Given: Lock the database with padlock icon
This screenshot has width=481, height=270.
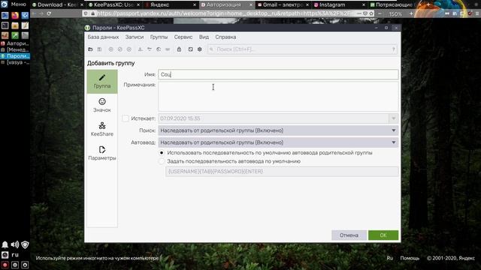Looking at the screenshot, I should 179,49.
